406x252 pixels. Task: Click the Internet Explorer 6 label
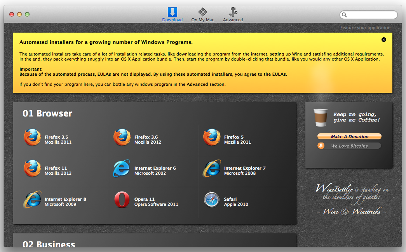155,168
